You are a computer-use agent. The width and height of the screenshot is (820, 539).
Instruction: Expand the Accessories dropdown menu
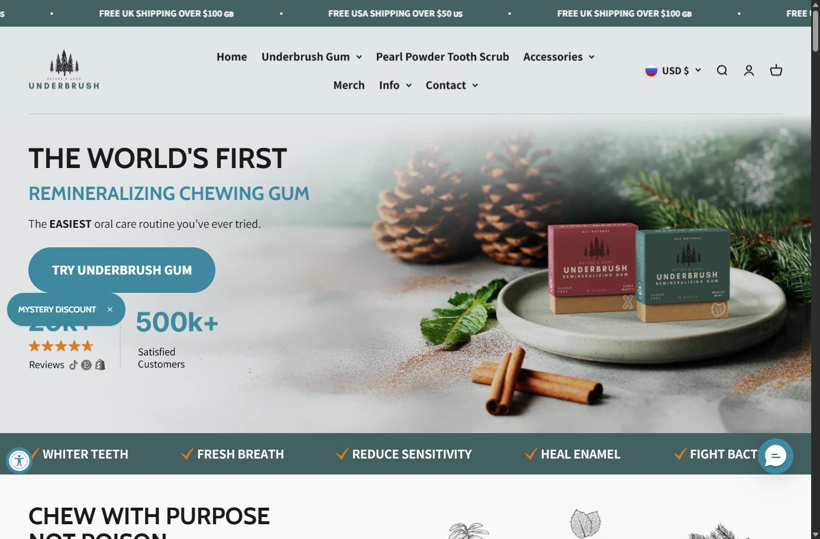(559, 57)
